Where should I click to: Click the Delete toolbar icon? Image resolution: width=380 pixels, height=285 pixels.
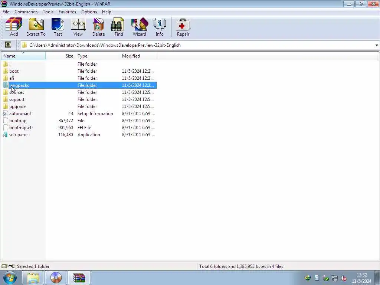click(98, 27)
